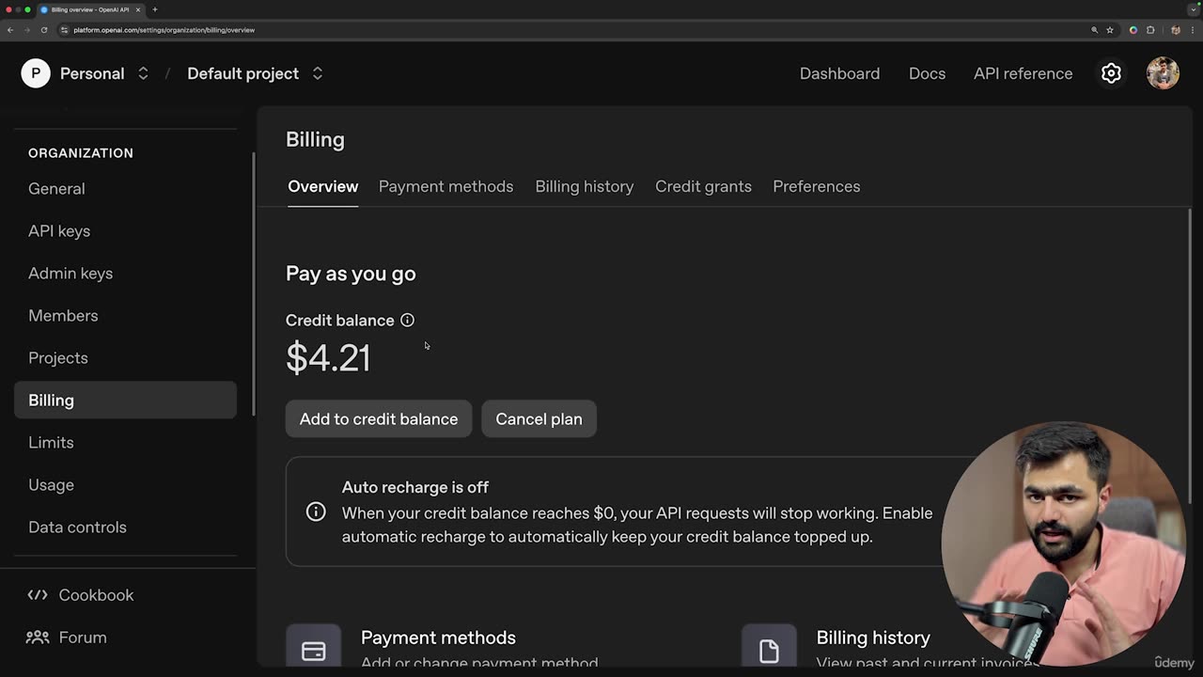Reload the current page
This screenshot has height=677, width=1203.
[x=43, y=30]
